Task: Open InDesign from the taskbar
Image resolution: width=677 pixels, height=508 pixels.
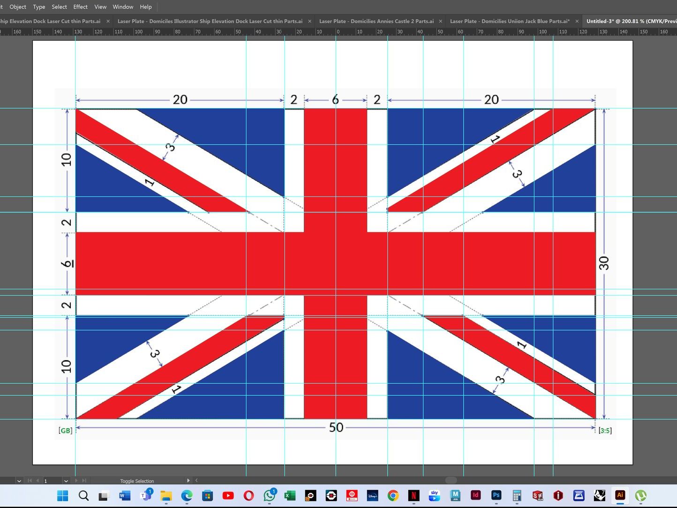Action: click(x=475, y=495)
